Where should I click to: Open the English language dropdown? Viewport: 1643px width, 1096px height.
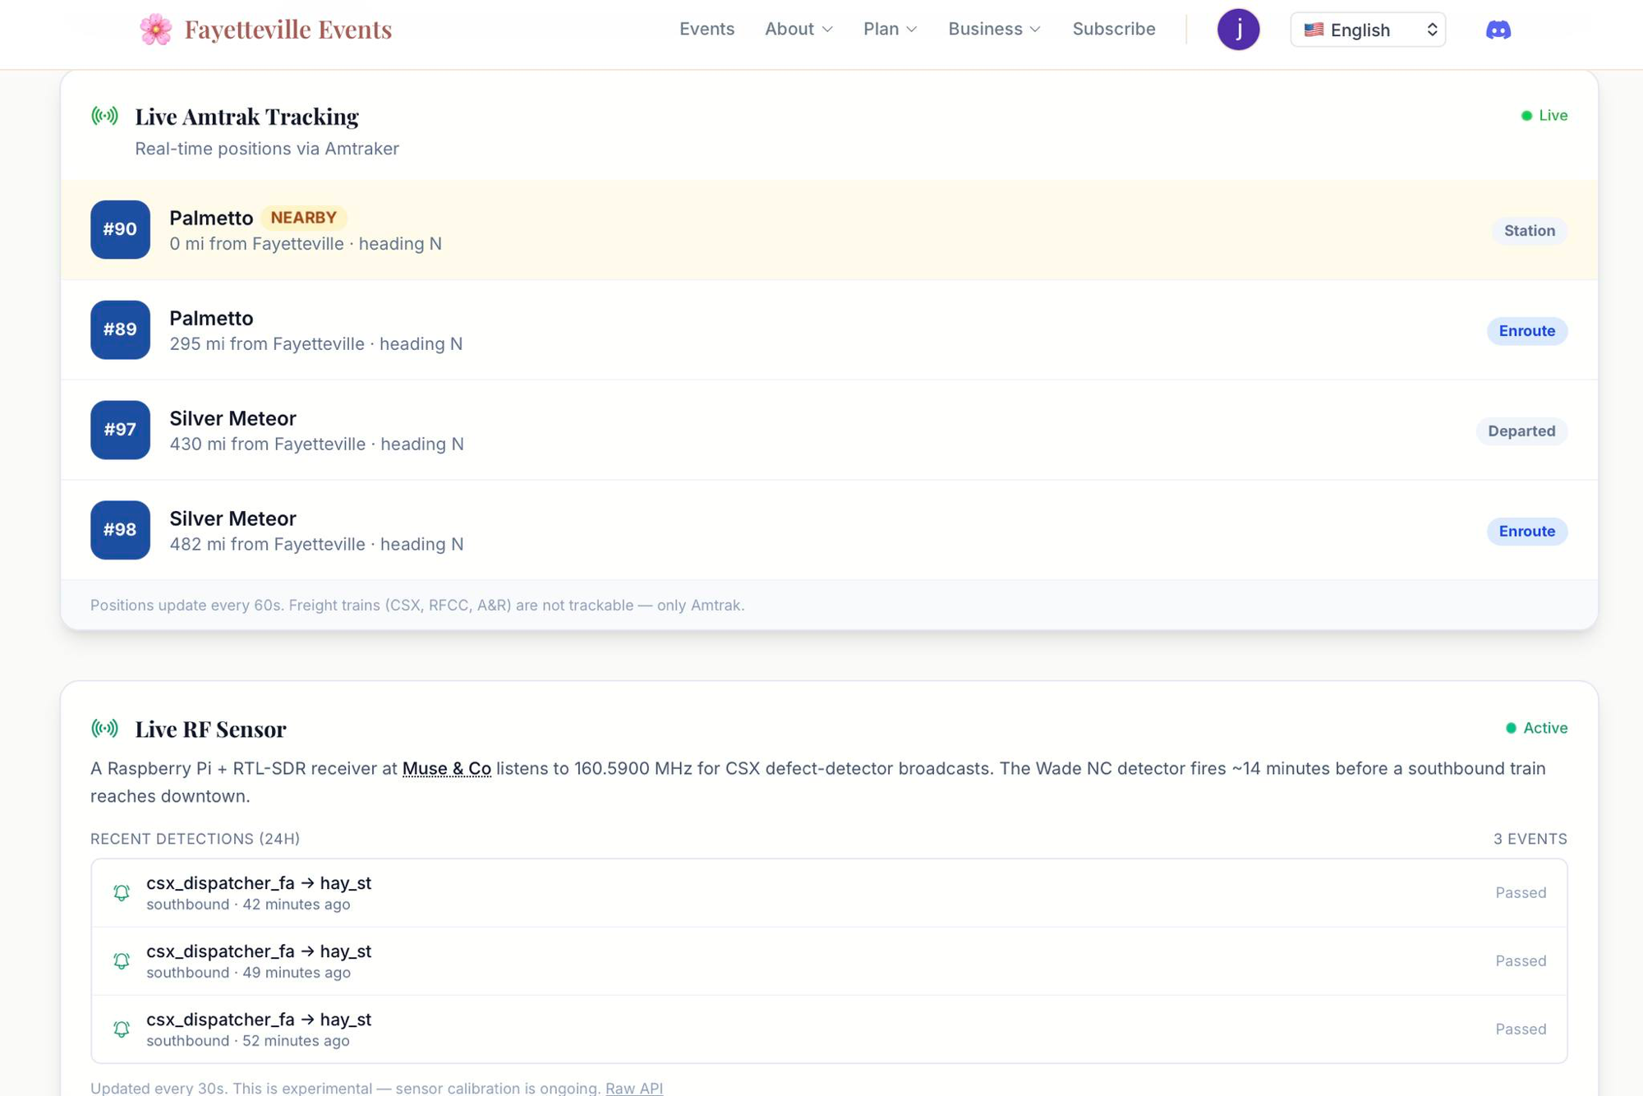[x=1368, y=30]
